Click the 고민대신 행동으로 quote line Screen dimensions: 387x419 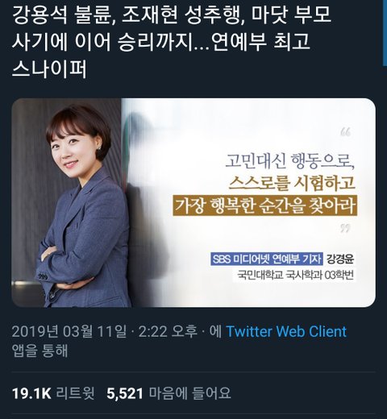(289, 161)
